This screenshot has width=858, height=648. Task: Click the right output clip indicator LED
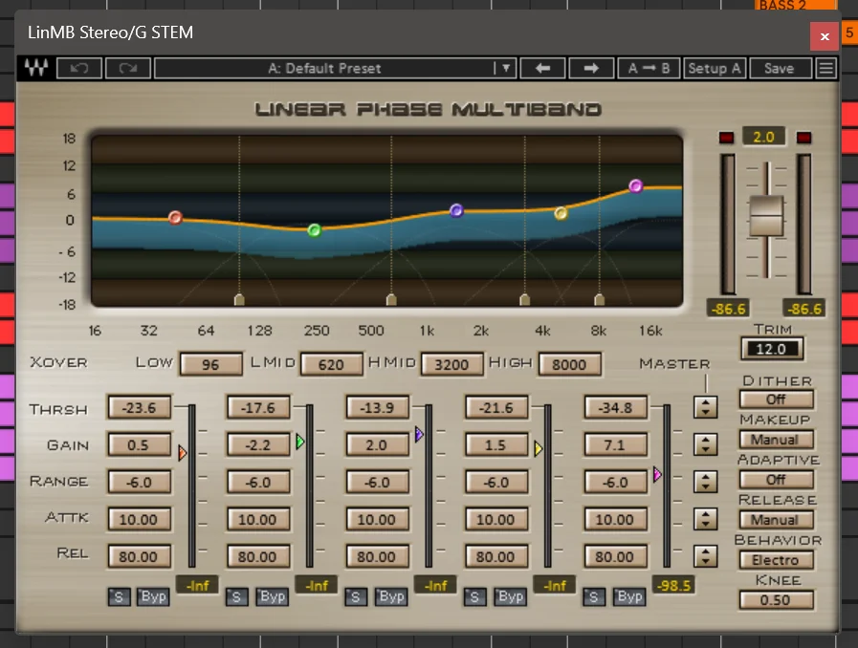pyautogui.click(x=803, y=138)
